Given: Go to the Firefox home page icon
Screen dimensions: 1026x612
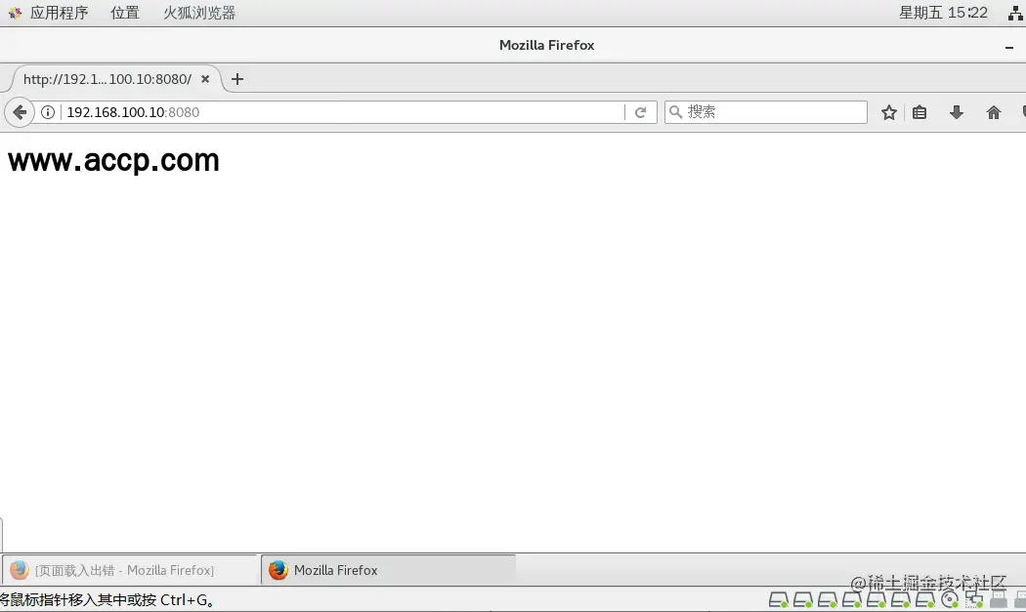Looking at the screenshot, I should (994, 112).
